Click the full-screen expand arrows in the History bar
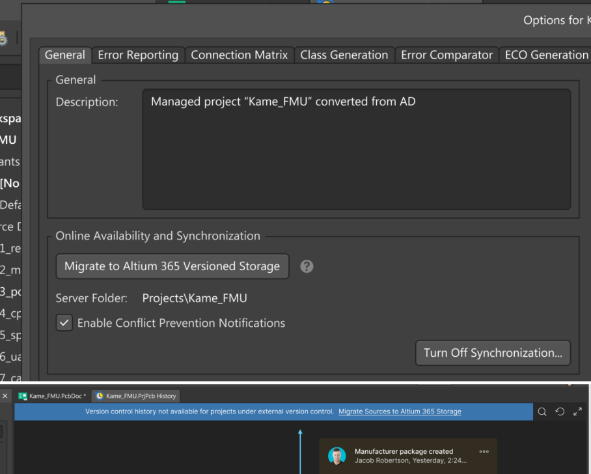This screenshot has width=591, height=474. (576, 411)
